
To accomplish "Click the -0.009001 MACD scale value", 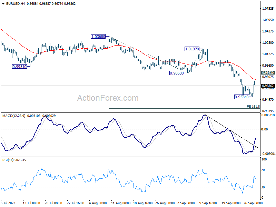I will (x=268, y=154).
